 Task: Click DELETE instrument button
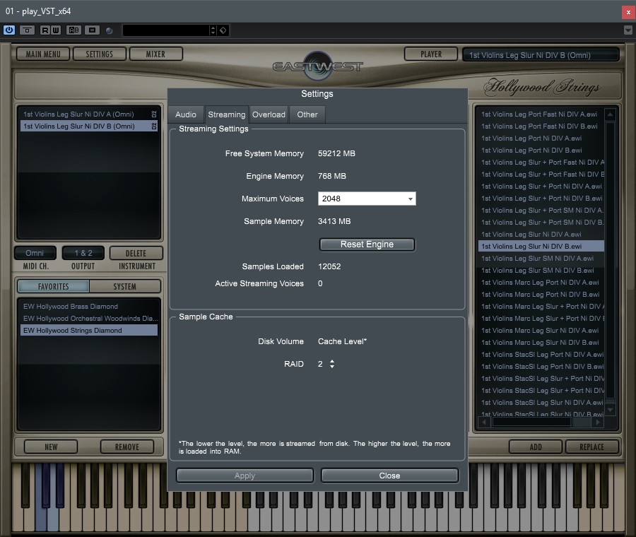pyautogui.click(x=136, y=253)
